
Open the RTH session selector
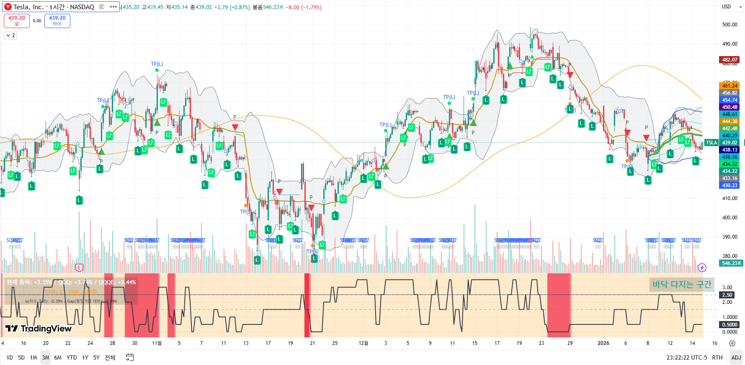[x=717, y=357]
